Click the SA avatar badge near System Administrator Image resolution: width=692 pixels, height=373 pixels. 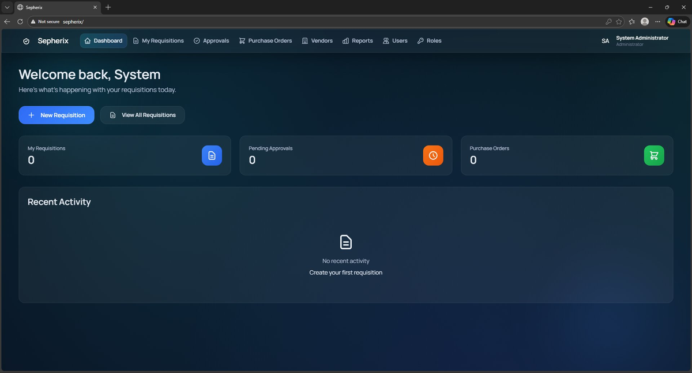click(605, 40)
